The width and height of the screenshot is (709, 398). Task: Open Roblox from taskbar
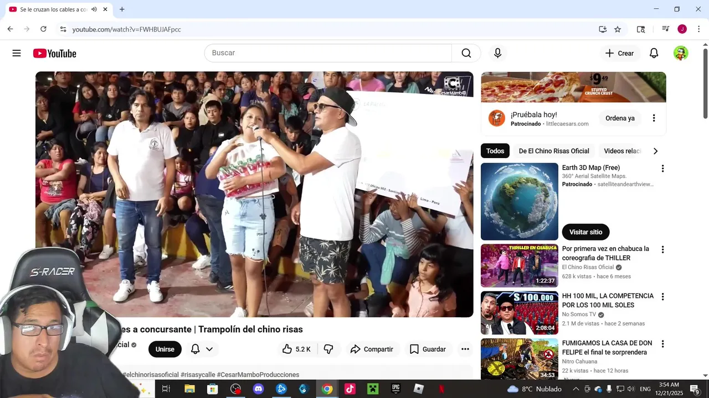419,389
